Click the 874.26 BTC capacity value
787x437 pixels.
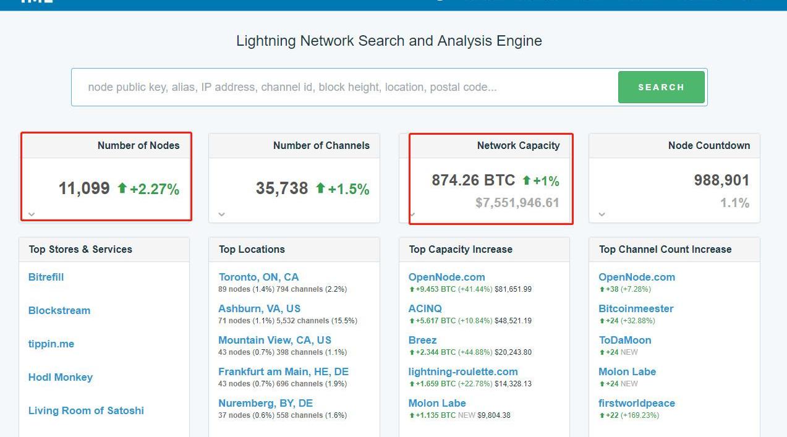coord(474,180)
